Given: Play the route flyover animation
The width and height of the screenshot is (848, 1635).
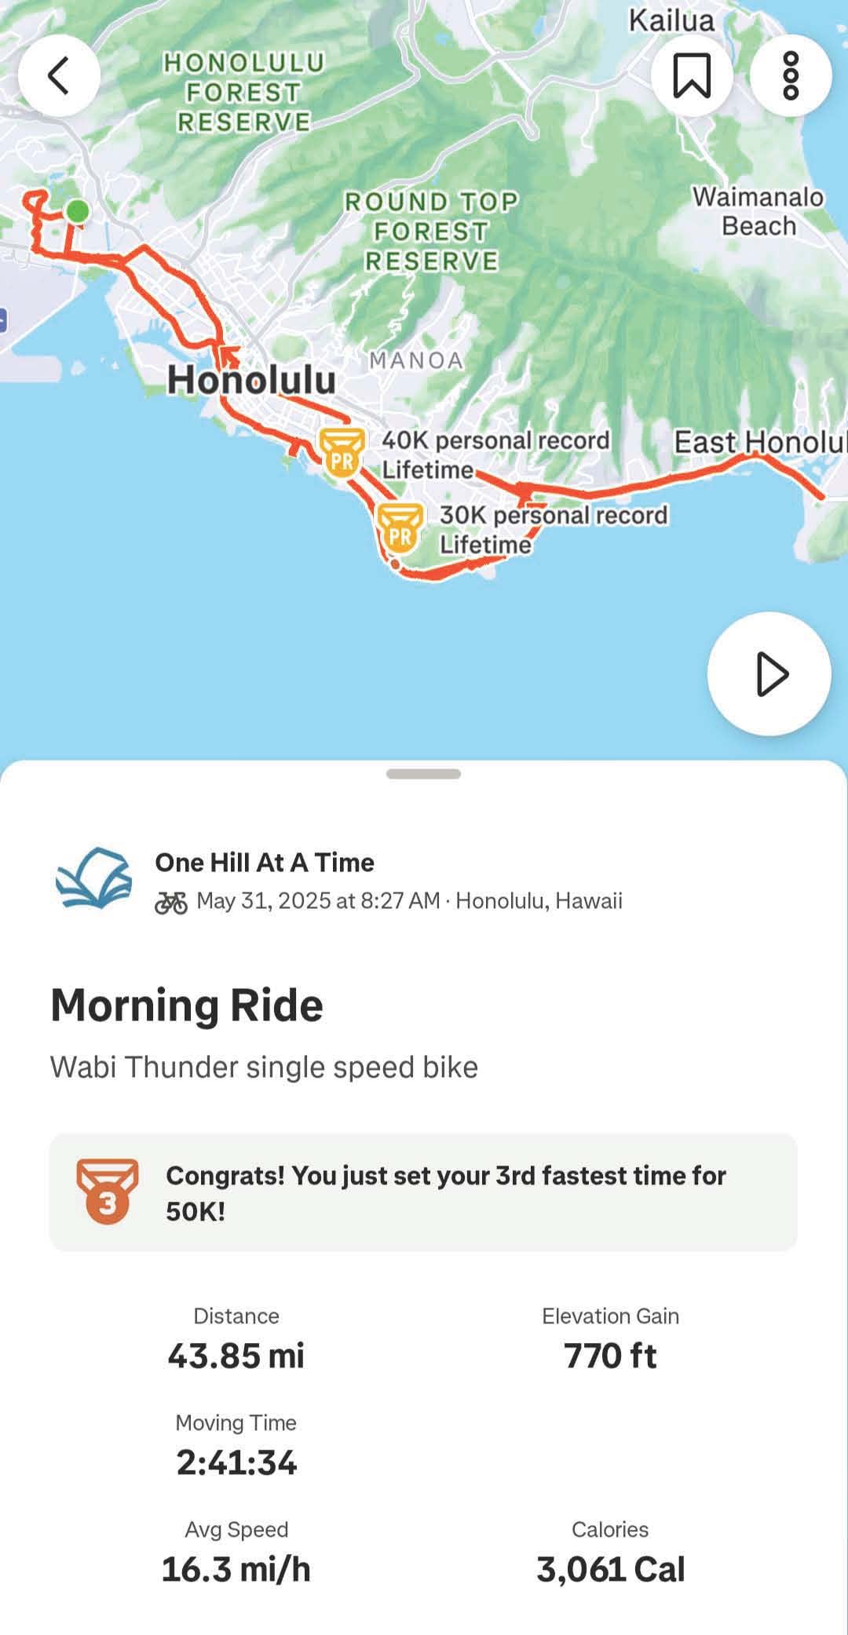Looking at the screenshot, I should point(769,673).
